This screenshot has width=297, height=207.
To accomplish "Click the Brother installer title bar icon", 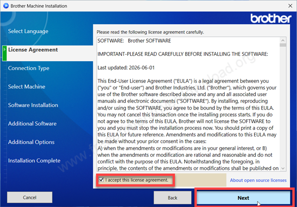I will point(6,6).
